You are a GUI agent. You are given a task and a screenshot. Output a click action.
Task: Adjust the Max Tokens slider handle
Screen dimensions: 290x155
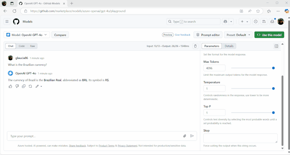[273, 68]
